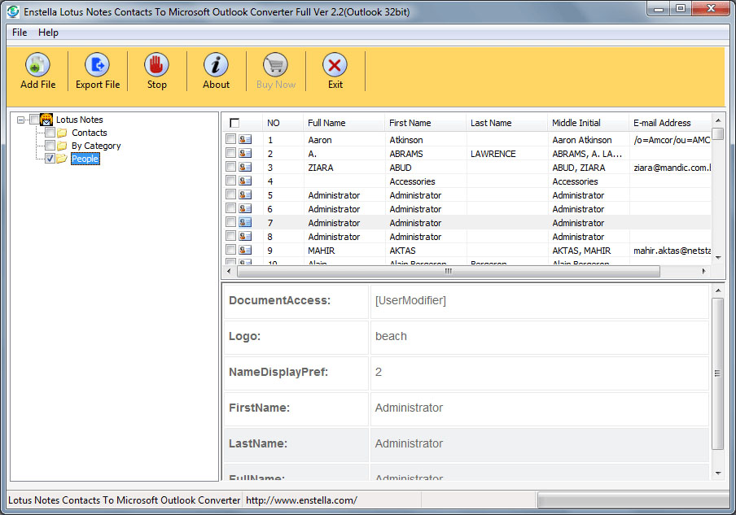This screenshot has width=736, height=515.
Task: Click the Add File toolbar icon
Action: click(x=37, y=65)
